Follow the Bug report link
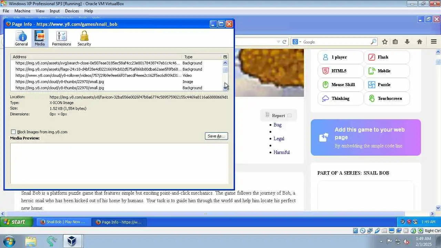 pos(277,125)
